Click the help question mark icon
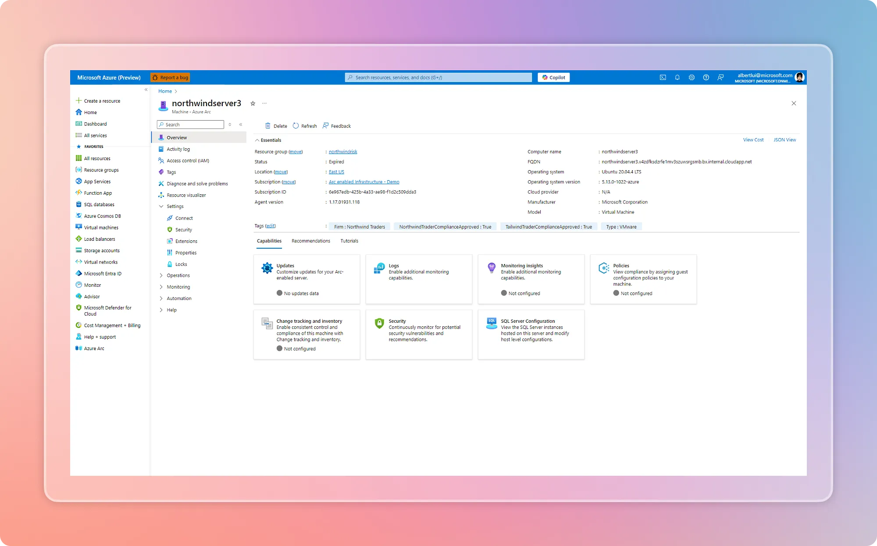This screenshot has width=877, height=546. point(706,78)
